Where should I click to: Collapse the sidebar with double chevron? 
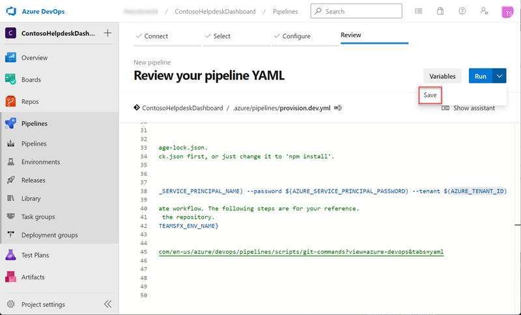point(107,304)
